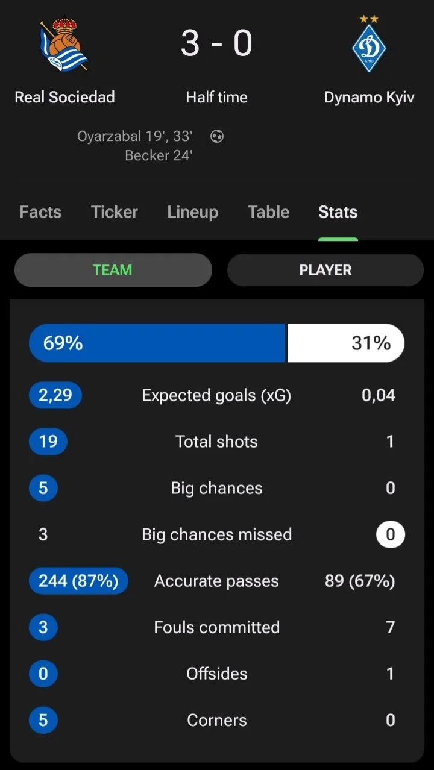Screen dimensions: 434x770
Task: Tap the 19 total shots badge
Action: 48,442
